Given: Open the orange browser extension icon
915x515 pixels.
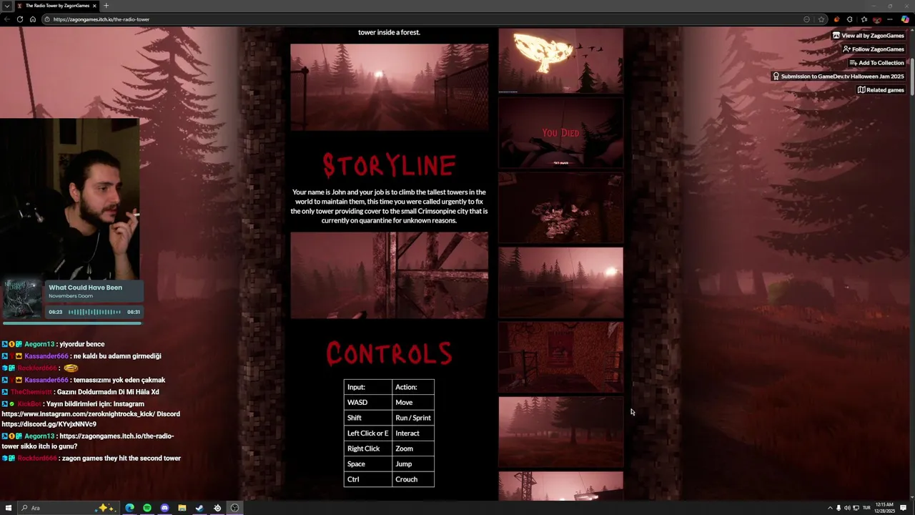Looking at the screenshot, I should tap(836, 19).
